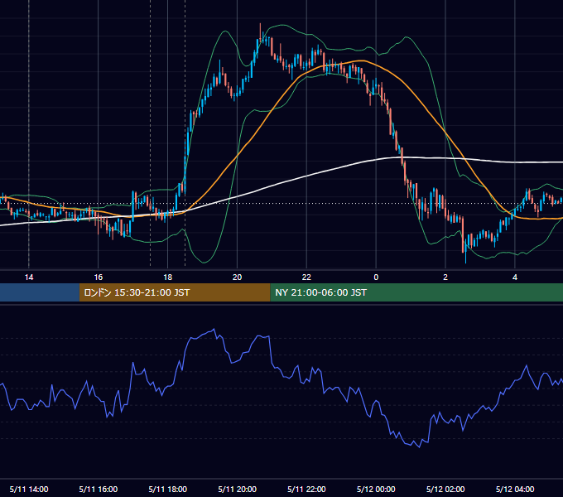Click the 5/11 14:00 label on the lower axis
Viewport: 563px width, 497px height.
(29, 489)
